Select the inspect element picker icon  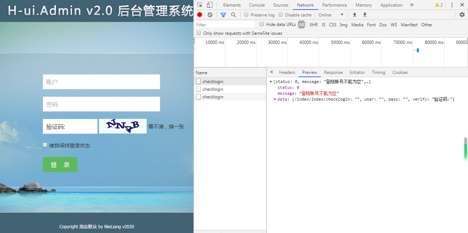pyautogui.click(x=199, y=5)
